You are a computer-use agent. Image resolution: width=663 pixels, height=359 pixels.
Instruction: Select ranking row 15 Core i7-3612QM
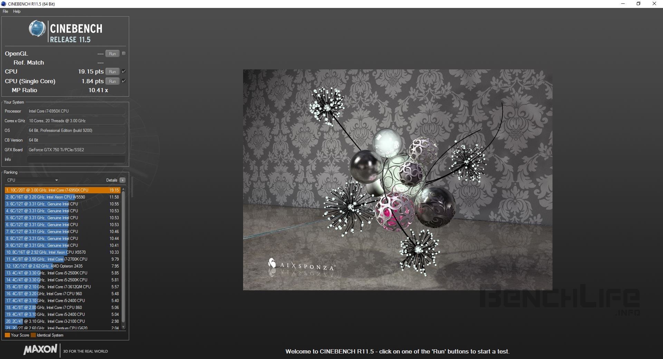point(63,287)
